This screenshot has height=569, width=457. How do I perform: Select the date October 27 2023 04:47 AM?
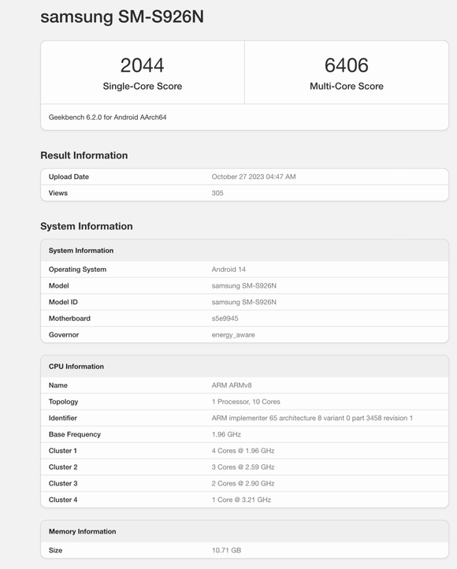254,177
